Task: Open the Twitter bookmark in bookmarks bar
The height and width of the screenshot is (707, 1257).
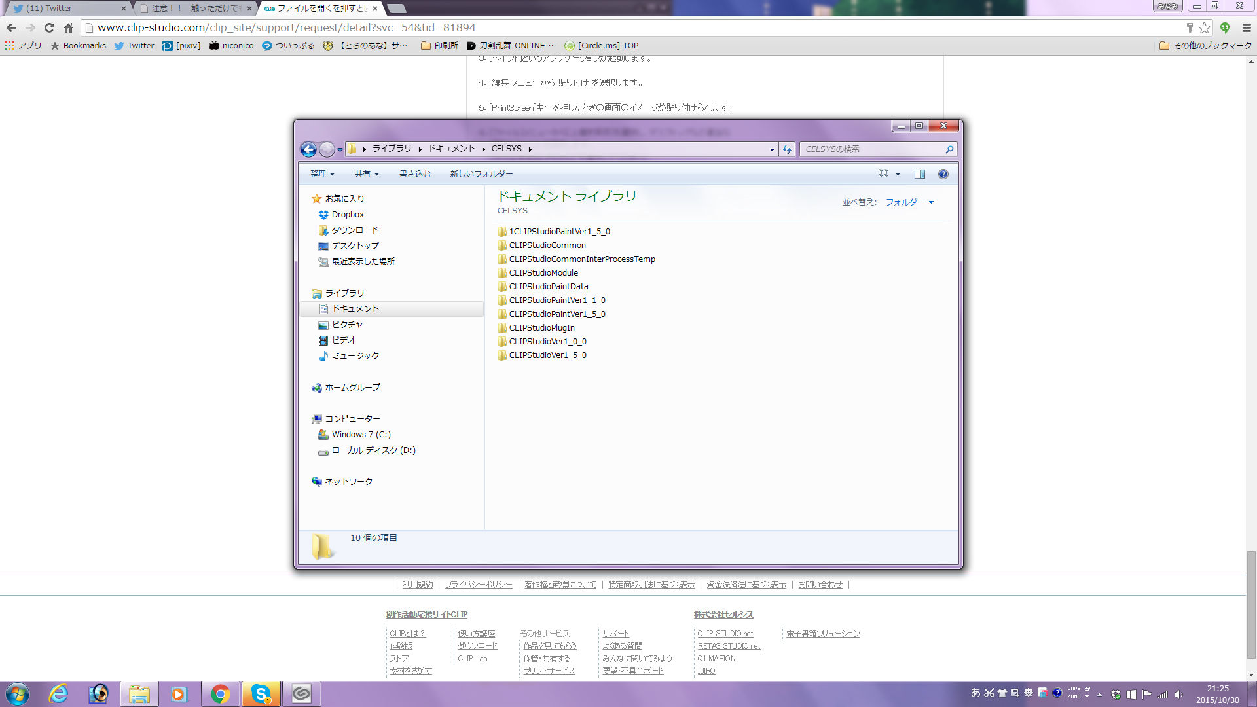Action: click(134, 46)
